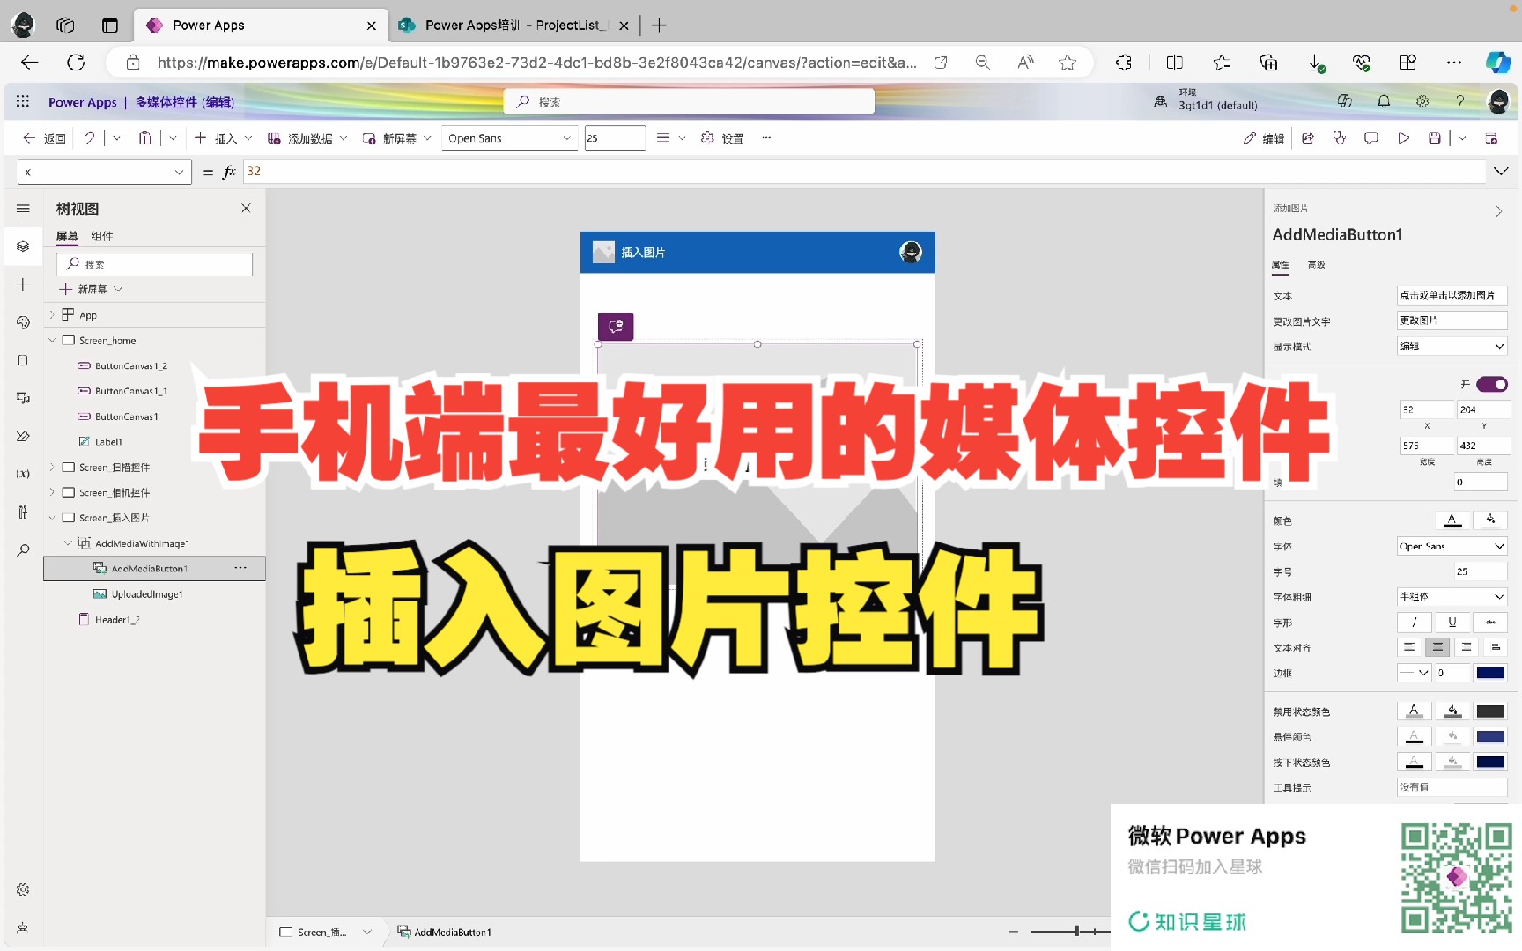The width and height of the screenshot is (1522, 951).
Task: Set text alignment to left
Action: pyautogui.click(x=1409, y=647)
